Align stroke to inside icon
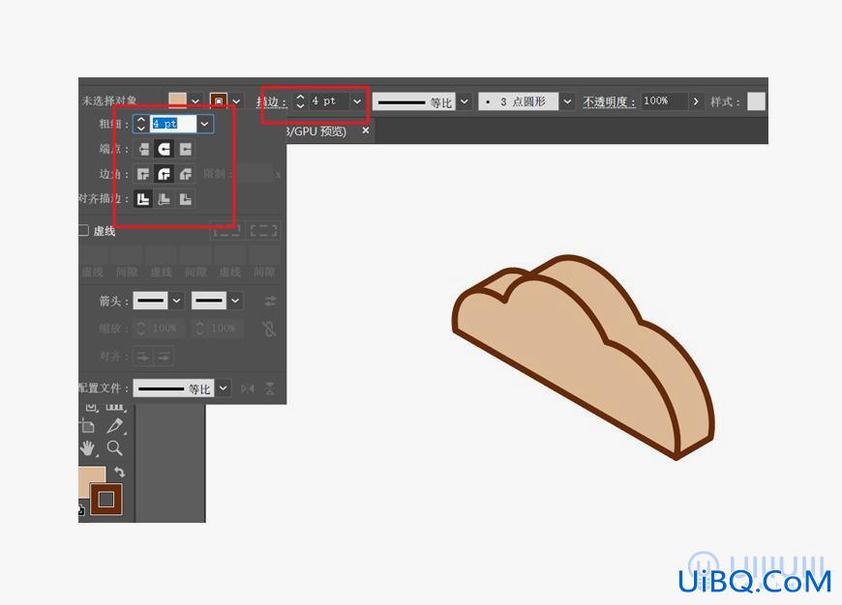Image resolution: width=842 pixels, height=605 pixels. point(165,199)
